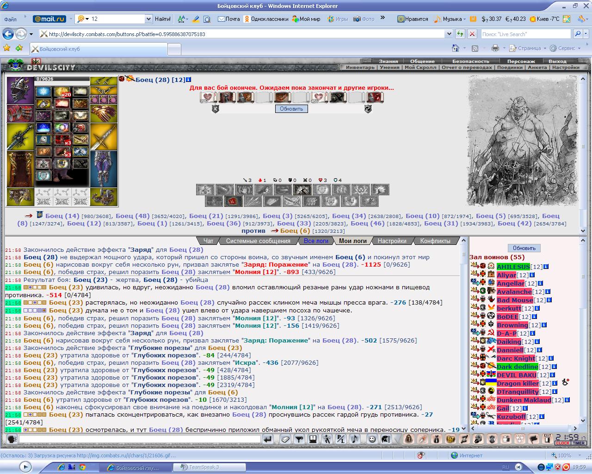Screen dimensions: 592x474
Task: Click the Выход menu item
Action: (x=557, y=61)
